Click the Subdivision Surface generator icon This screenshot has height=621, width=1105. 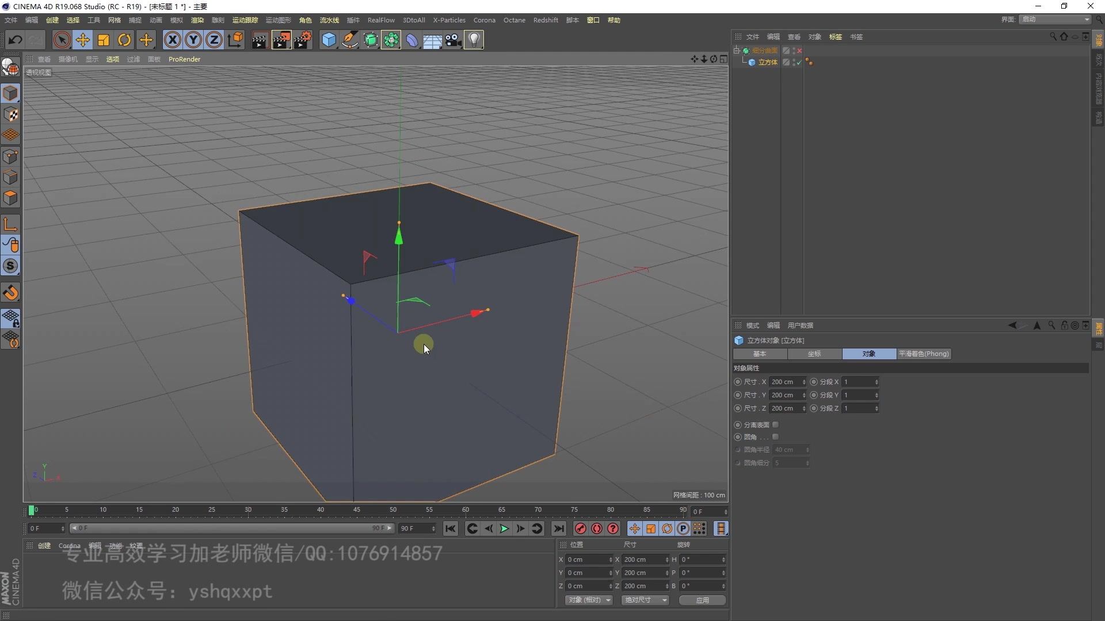pos(371,40)
